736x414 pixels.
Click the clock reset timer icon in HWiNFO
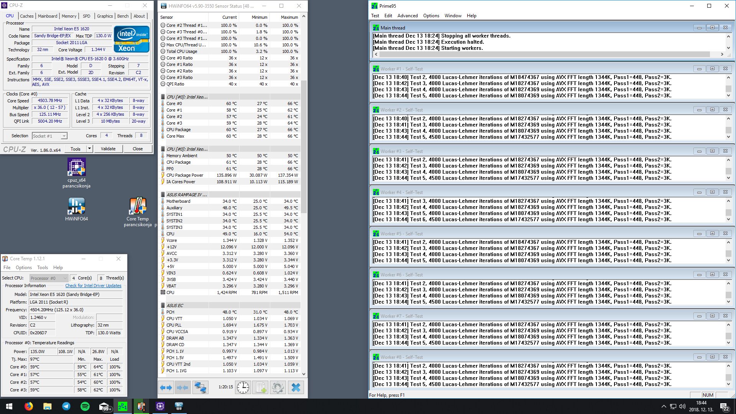point(243,388)
